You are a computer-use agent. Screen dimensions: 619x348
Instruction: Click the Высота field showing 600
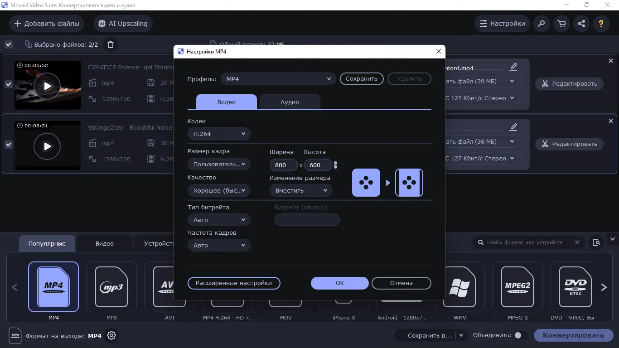pos(318,165)
